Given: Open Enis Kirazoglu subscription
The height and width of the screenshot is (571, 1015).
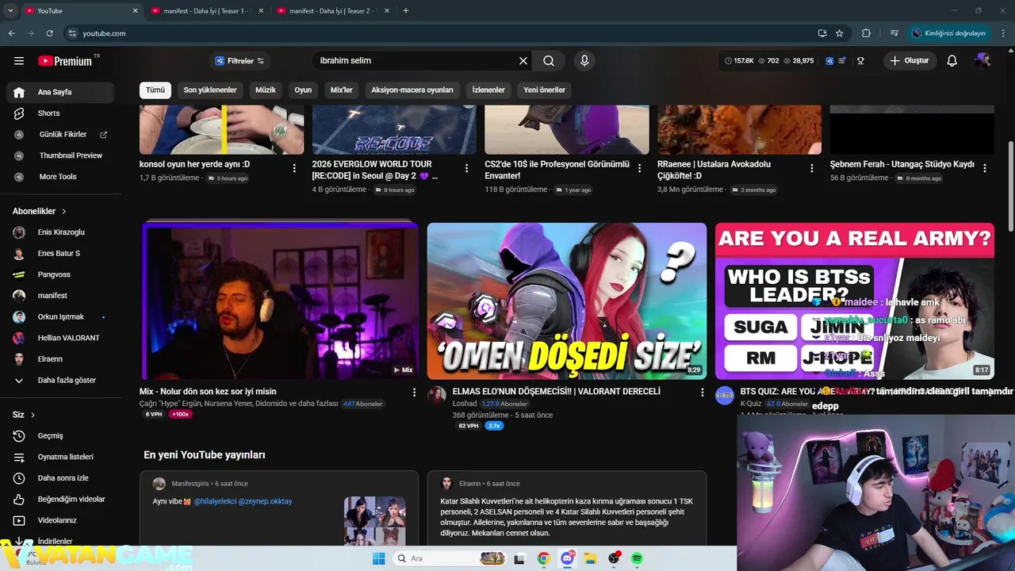Looking at the screenshot, I should (60, 232).
